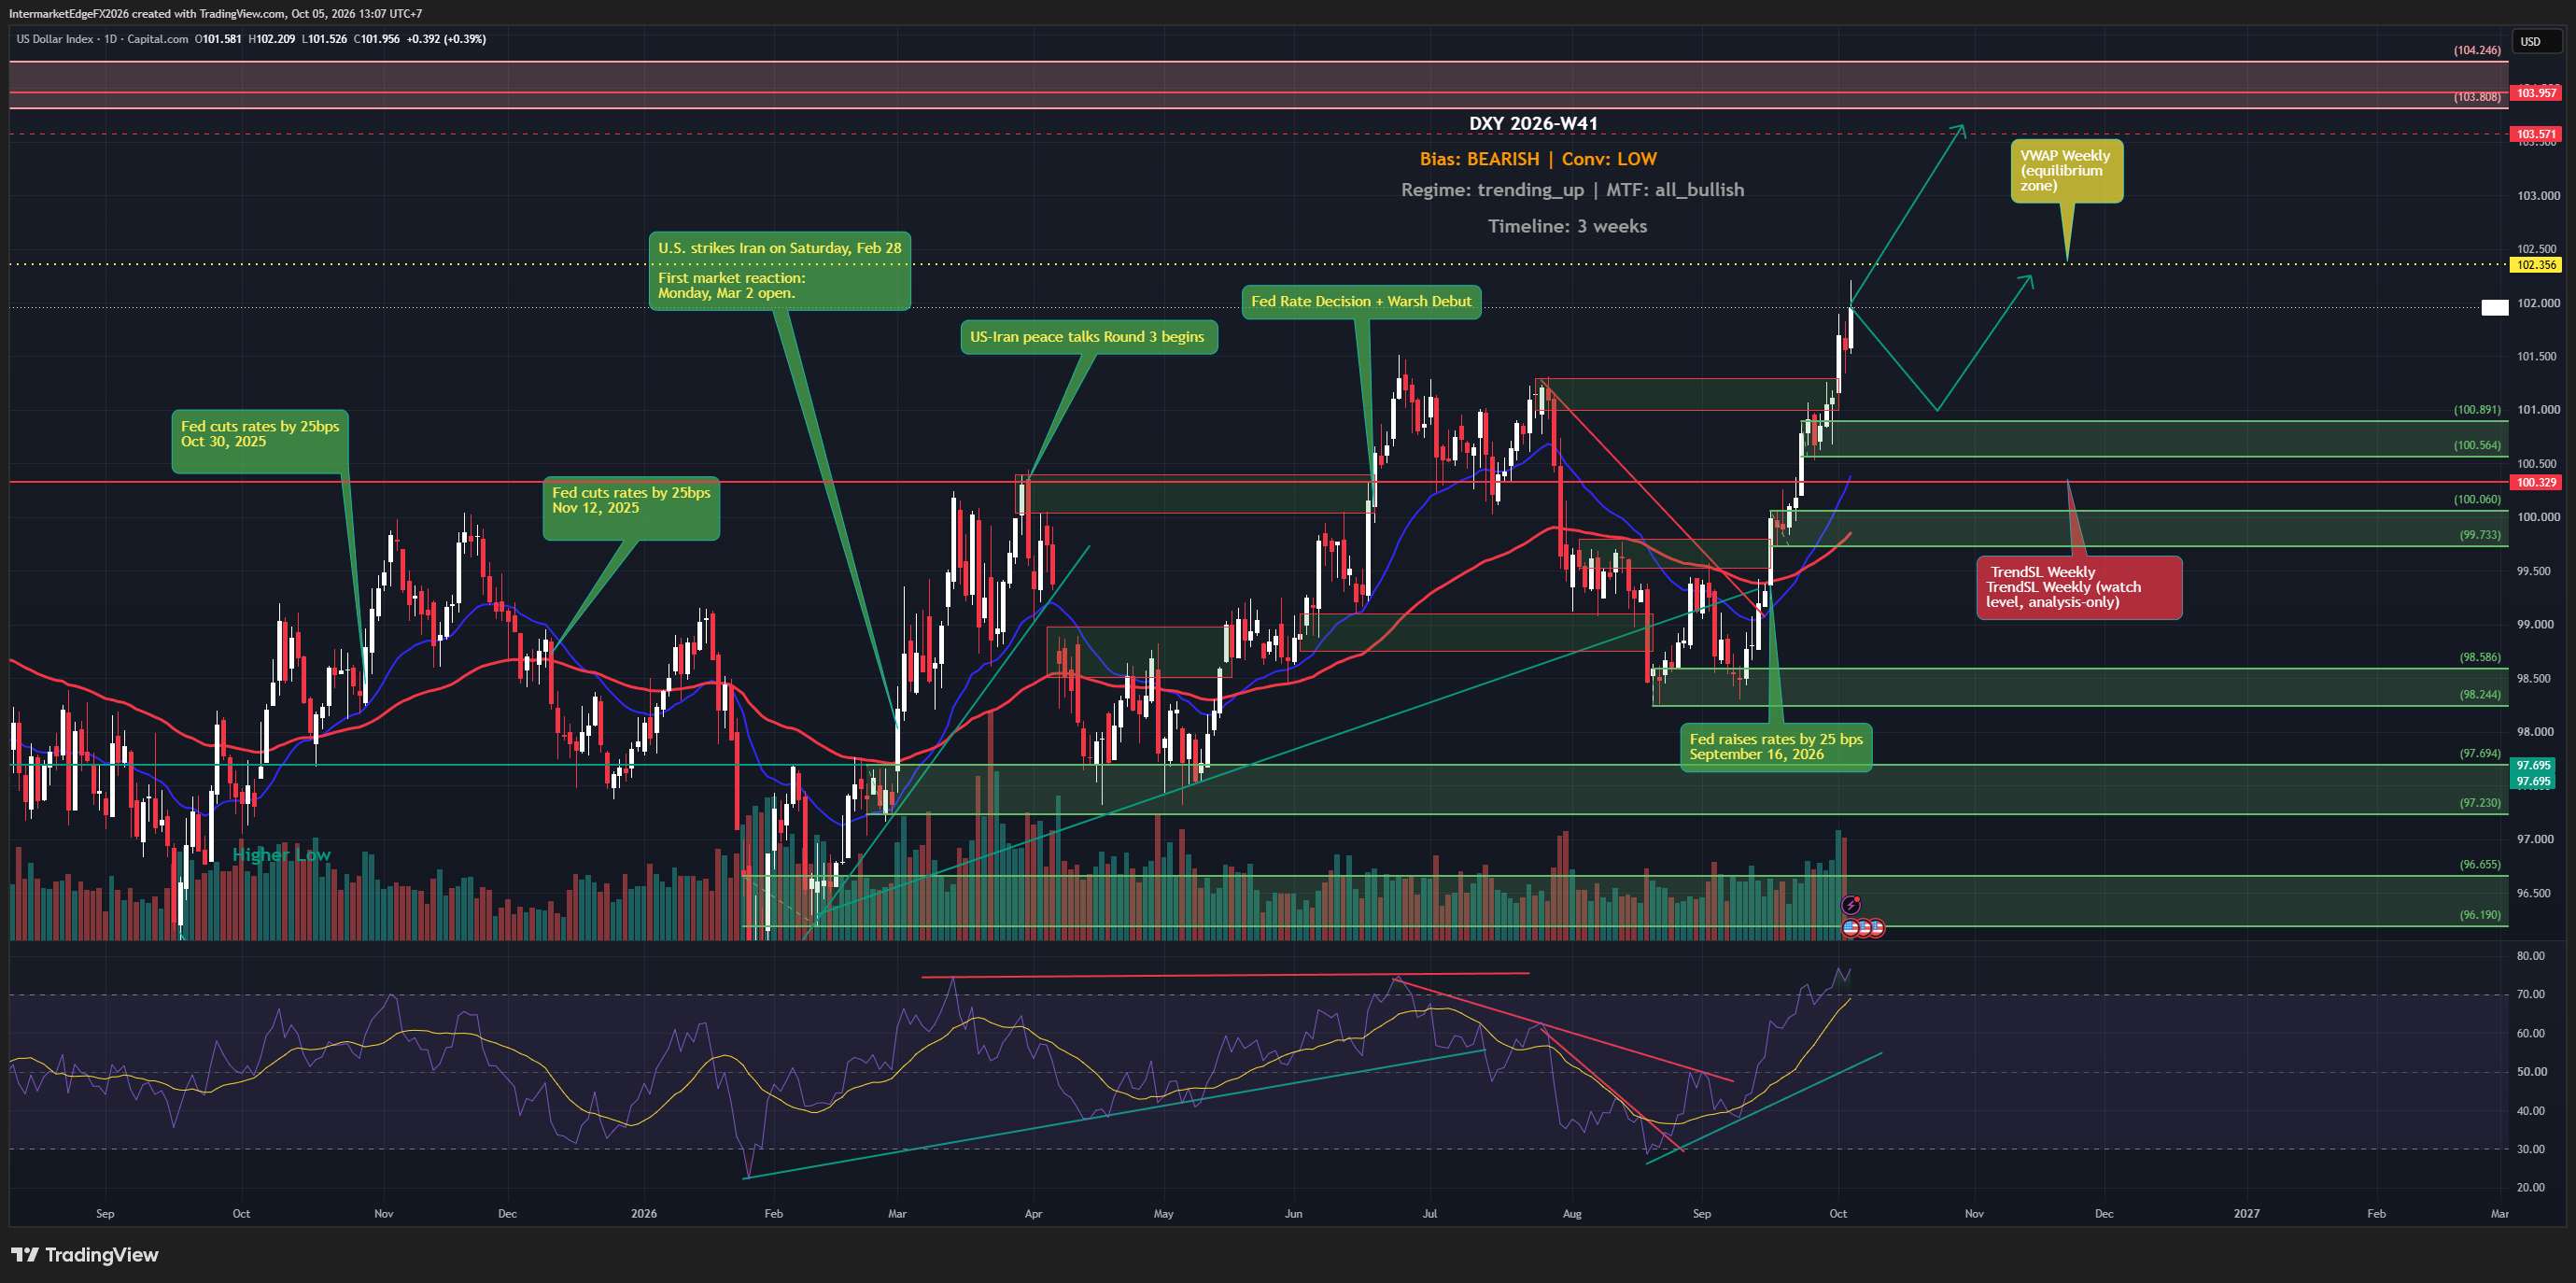Click the 'TrendSL Weekly' red callout
Screen dimensions: 2576x1283
(2079, 587)
